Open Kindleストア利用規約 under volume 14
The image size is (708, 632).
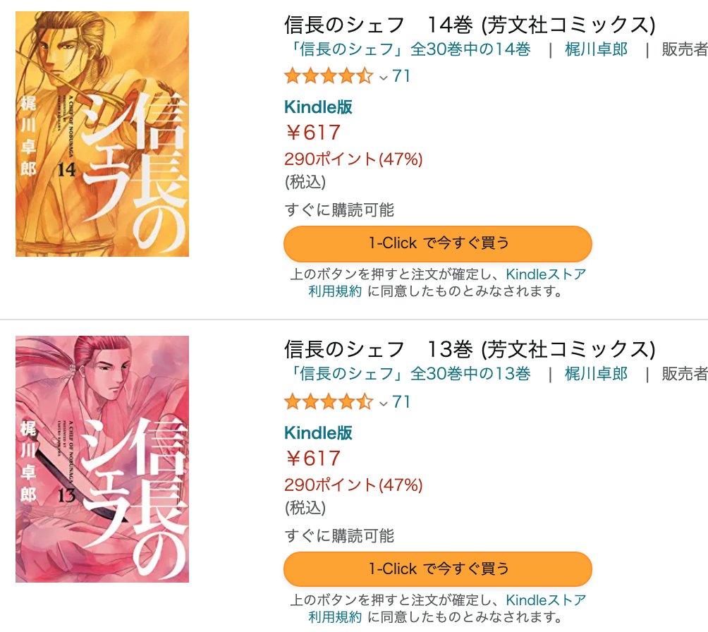click(545, 274)
